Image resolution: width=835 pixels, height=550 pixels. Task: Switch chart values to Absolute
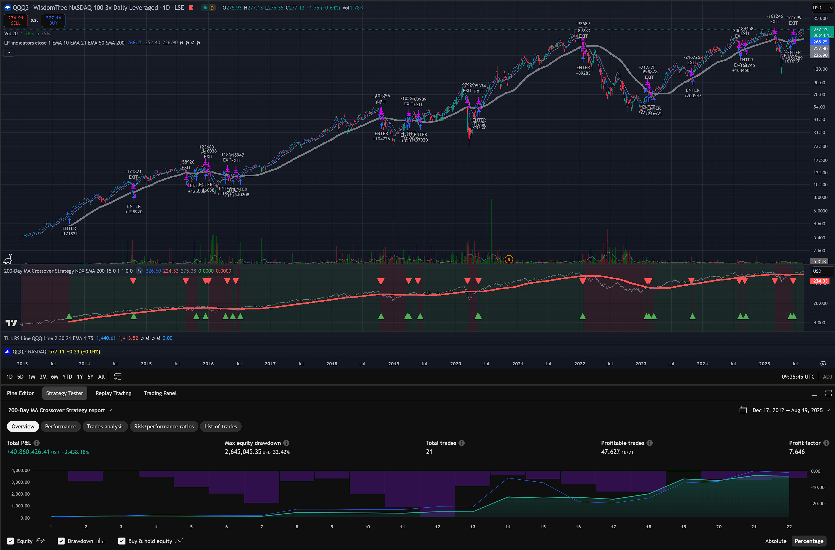click(776, 541)
